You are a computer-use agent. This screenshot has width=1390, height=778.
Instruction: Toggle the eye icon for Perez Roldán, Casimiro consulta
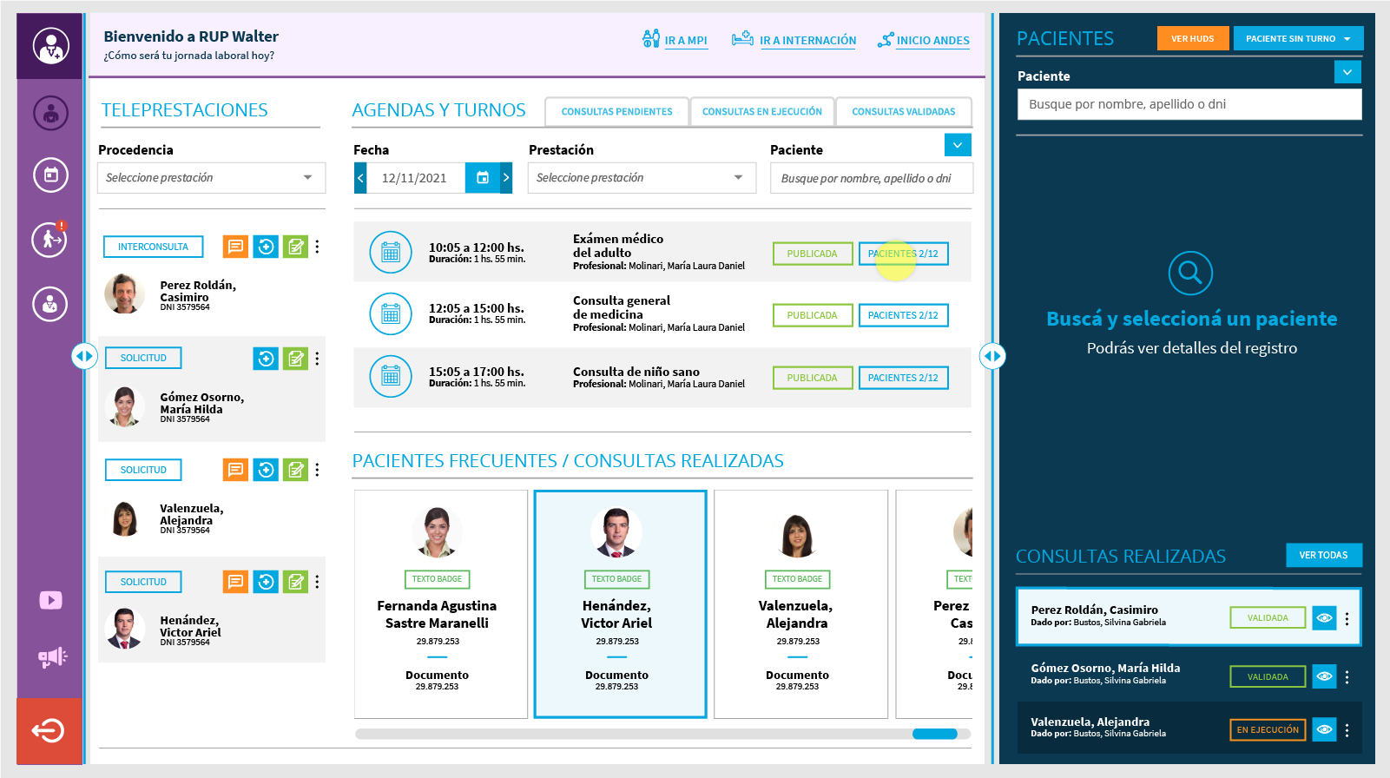pyautogui.click(x=1324, y=618)
